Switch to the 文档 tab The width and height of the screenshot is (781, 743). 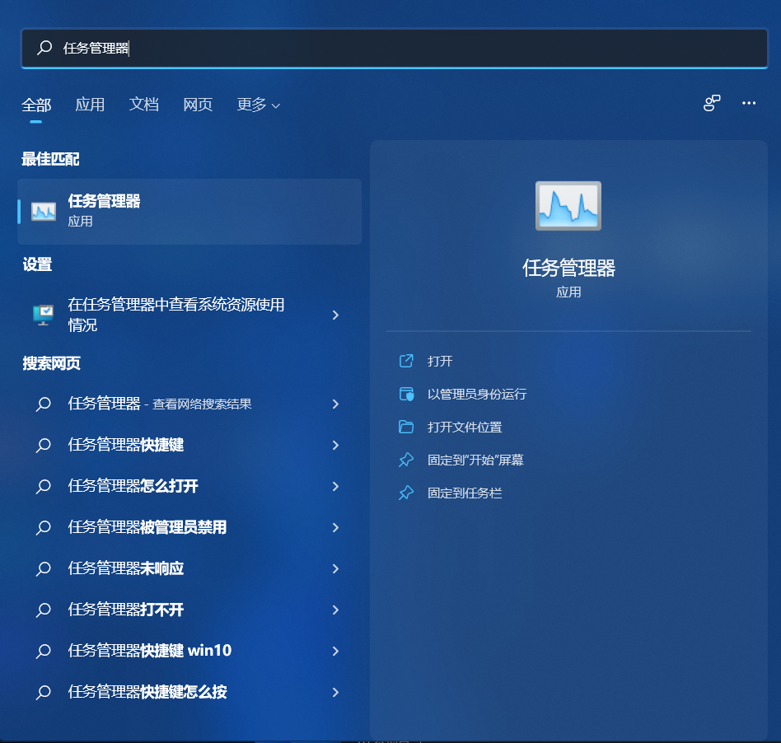point(144,105)
